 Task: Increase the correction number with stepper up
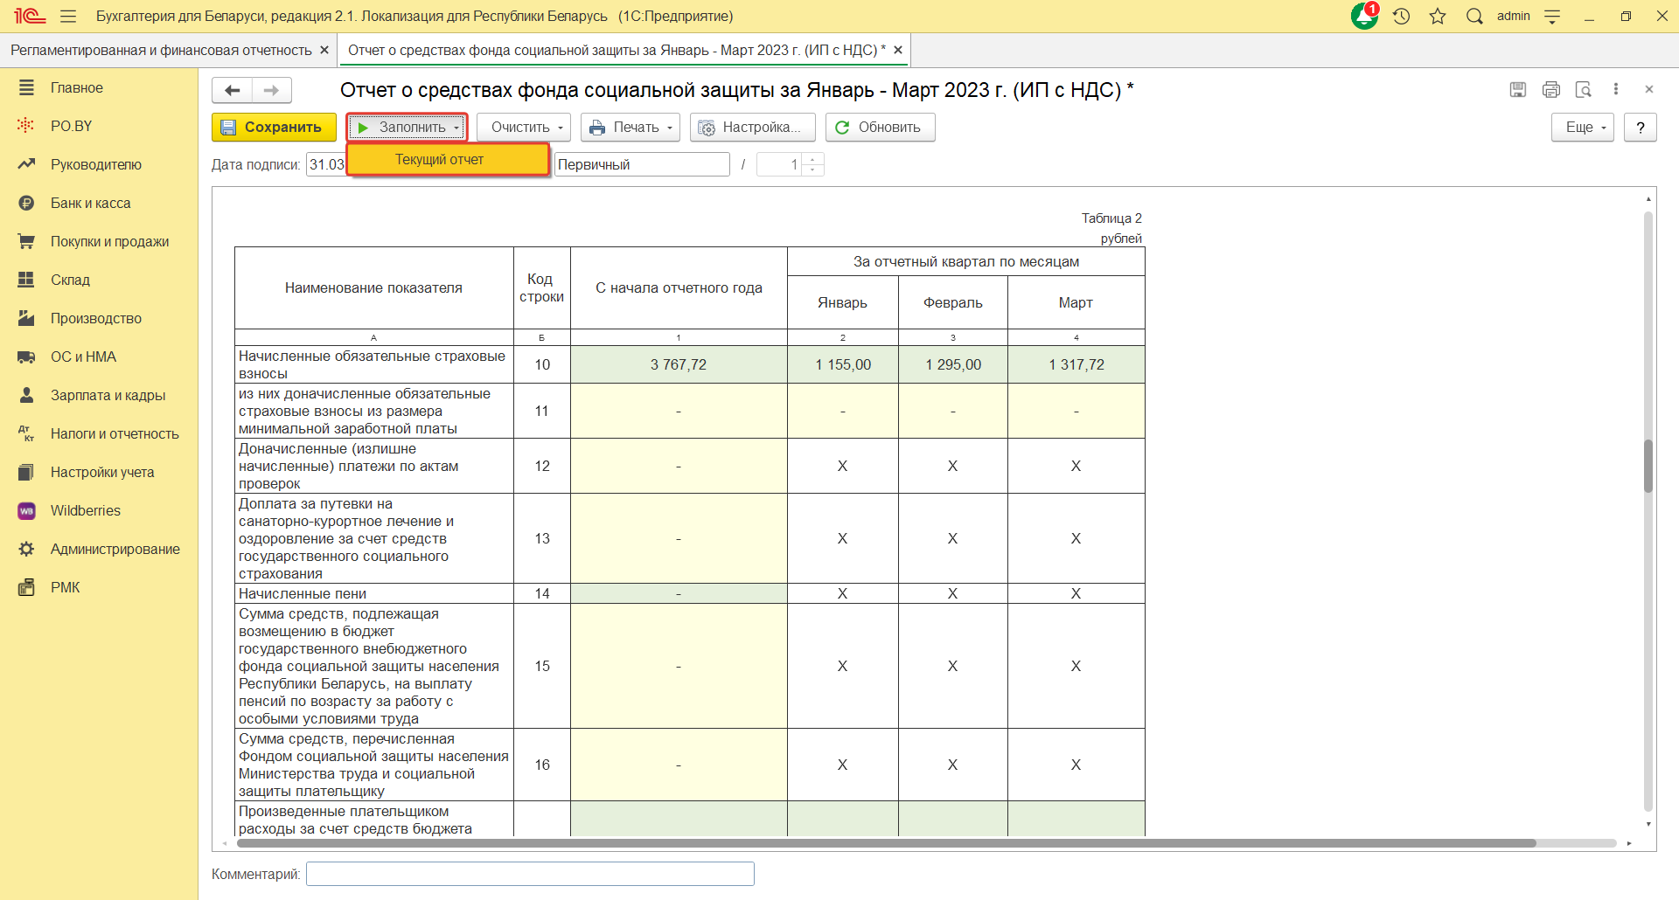813,159
